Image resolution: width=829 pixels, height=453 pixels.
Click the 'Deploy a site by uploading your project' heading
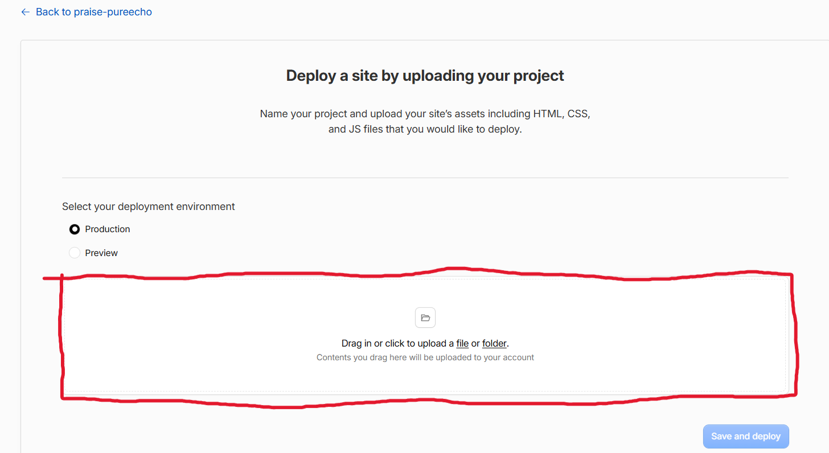[425, 76]
